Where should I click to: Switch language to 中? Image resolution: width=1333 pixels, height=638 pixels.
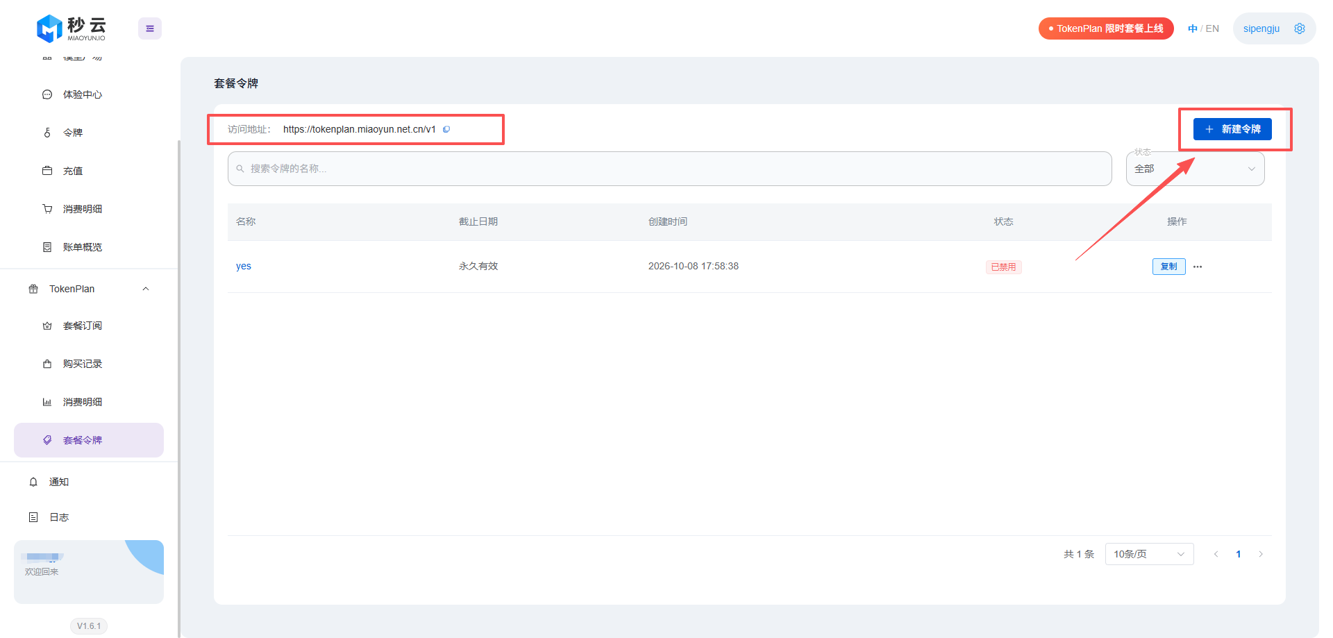point(1193,28)
